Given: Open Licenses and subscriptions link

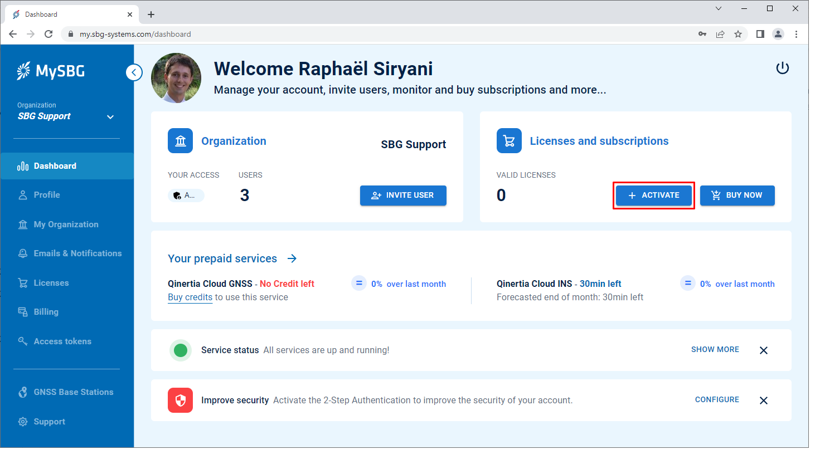Looking at the screenshot, I should 599,141.
